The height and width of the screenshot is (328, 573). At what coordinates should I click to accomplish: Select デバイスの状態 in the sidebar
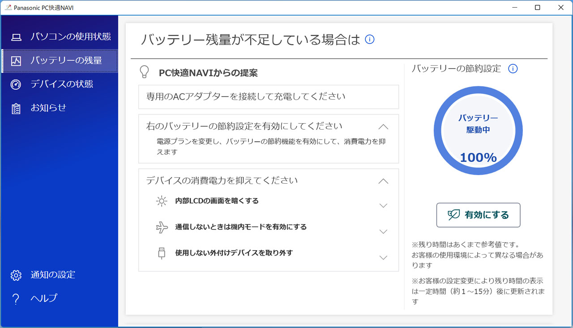pos(59,84)
